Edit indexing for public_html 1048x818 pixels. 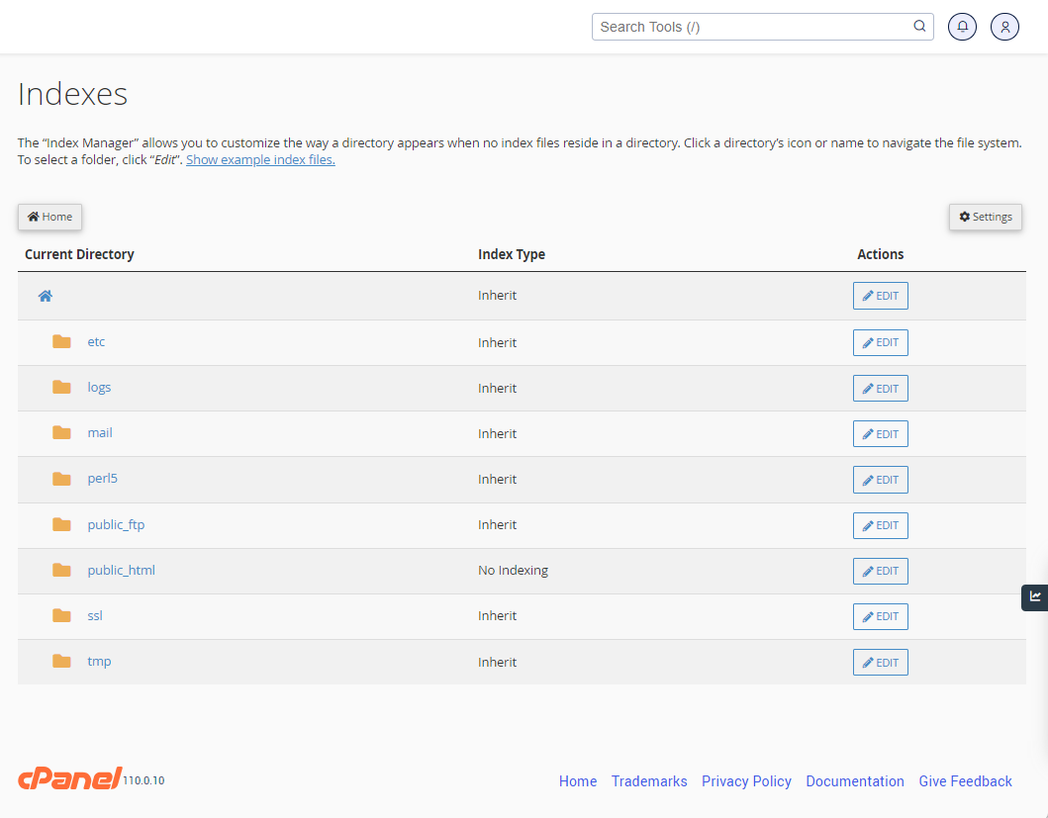tap(880, 571)
